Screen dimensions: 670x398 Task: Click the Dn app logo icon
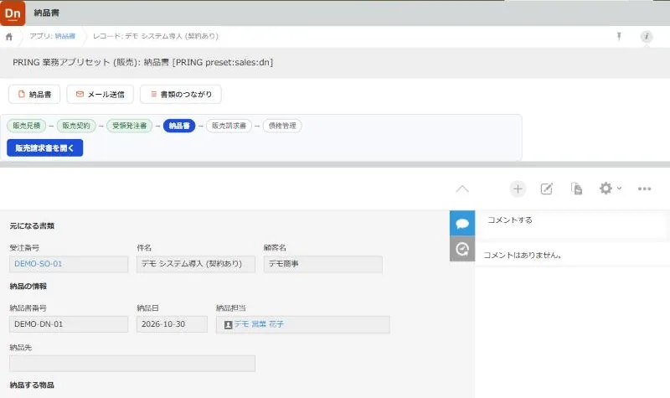[13, 13]
